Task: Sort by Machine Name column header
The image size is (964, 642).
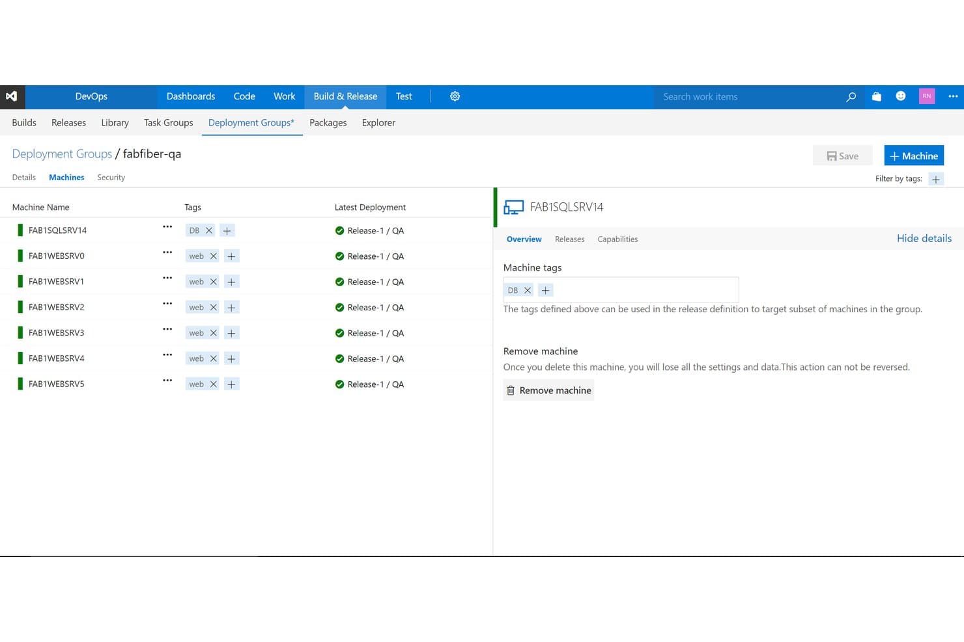Action: click(x=40, y=207)
